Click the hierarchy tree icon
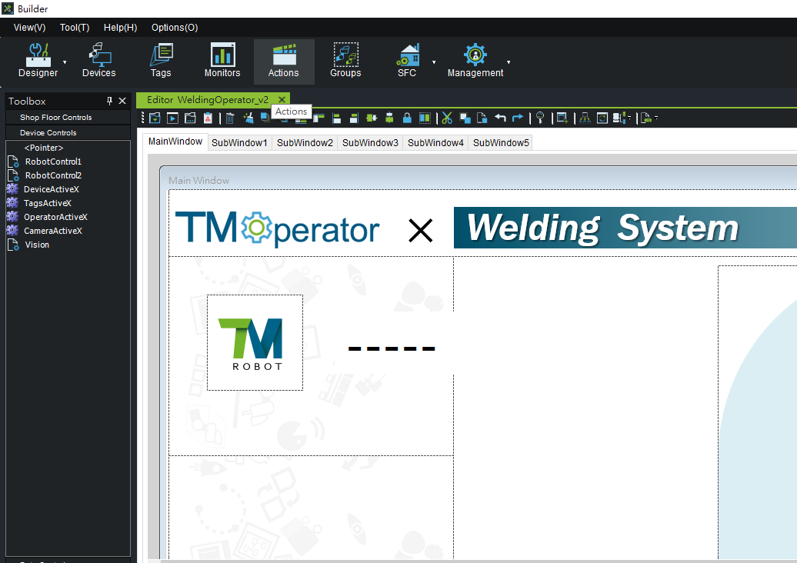The width and height of the screenshot is (797, 563). pyautogui.click(x=585, y=118)
